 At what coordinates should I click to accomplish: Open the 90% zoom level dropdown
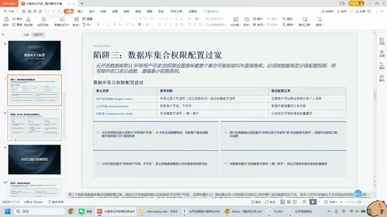pos(333,202)
